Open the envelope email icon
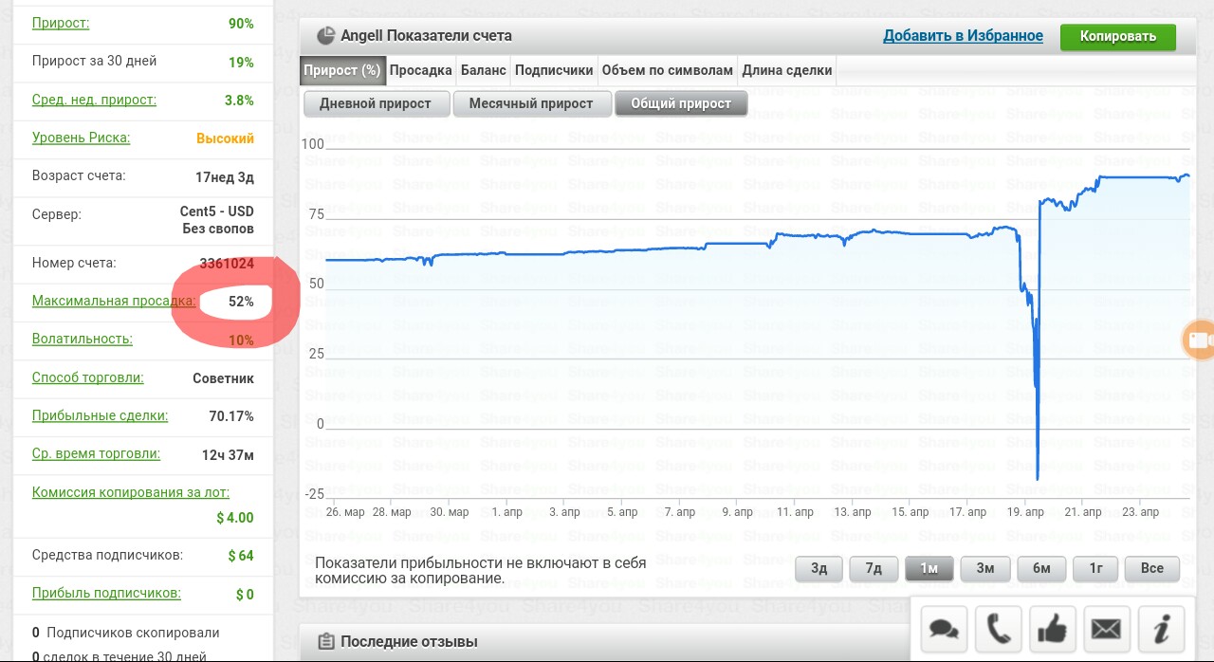 click(1106, 629)
